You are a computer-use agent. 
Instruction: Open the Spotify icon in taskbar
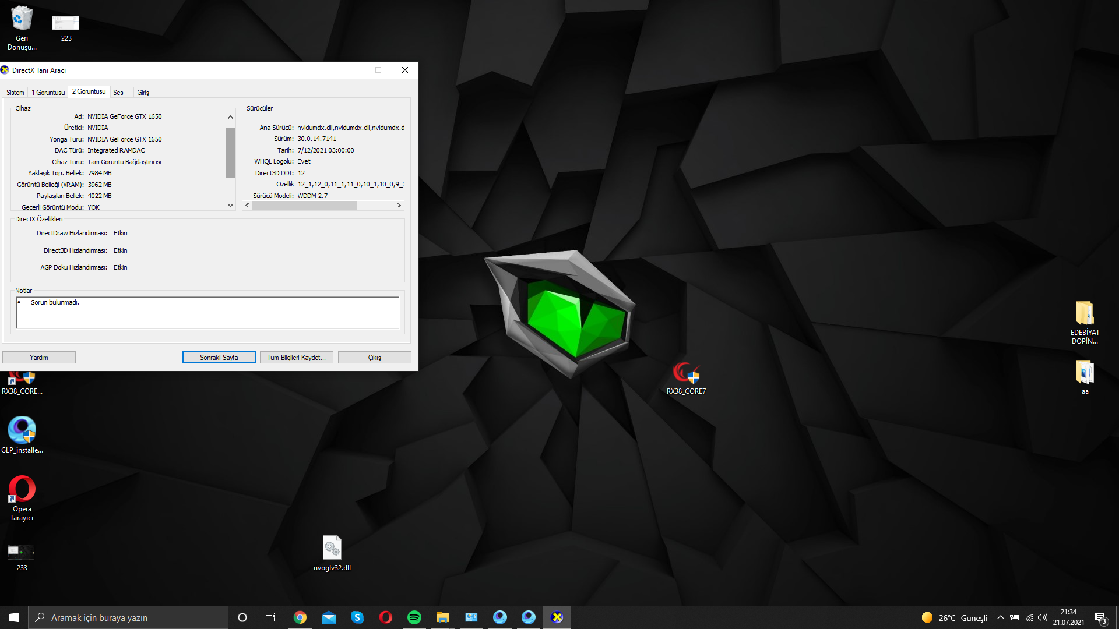tap(414, 617)
